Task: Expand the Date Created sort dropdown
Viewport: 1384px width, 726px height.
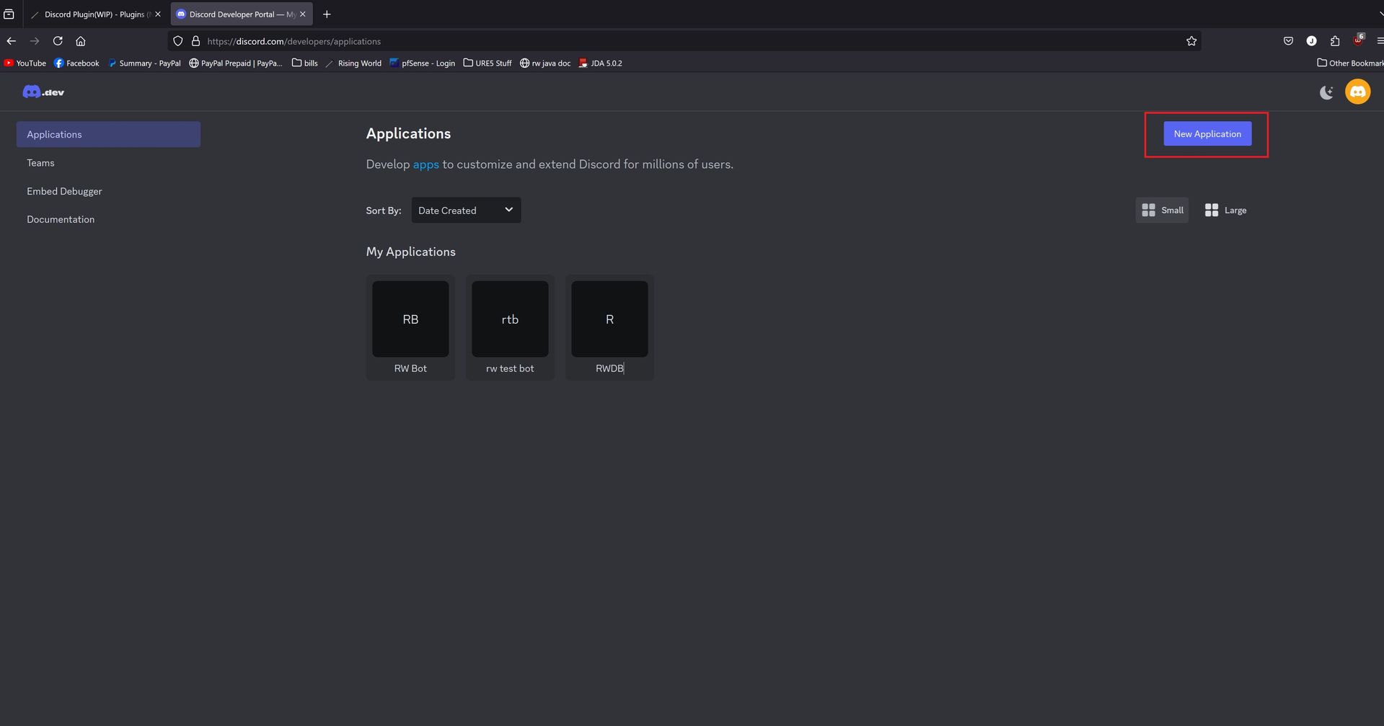Action: (466, 211)
